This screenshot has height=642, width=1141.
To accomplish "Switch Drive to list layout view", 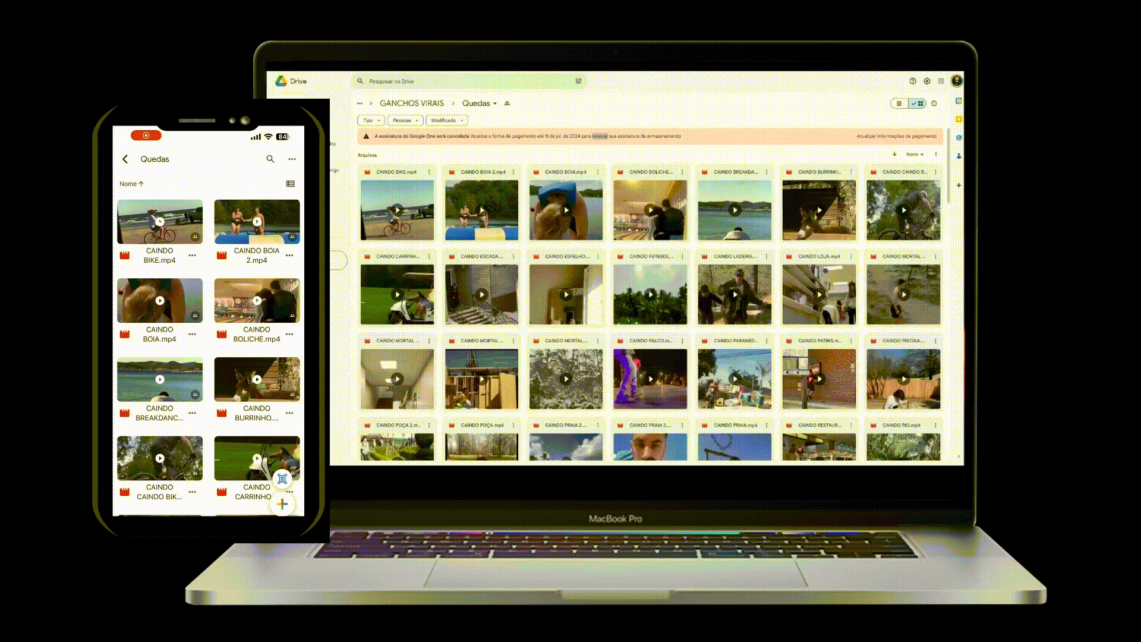I will [x=899, y=103].
